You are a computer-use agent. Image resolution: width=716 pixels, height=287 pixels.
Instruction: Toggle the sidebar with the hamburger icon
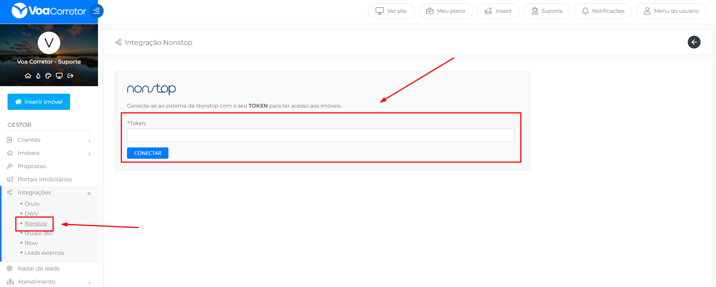(x=96, y=11)
